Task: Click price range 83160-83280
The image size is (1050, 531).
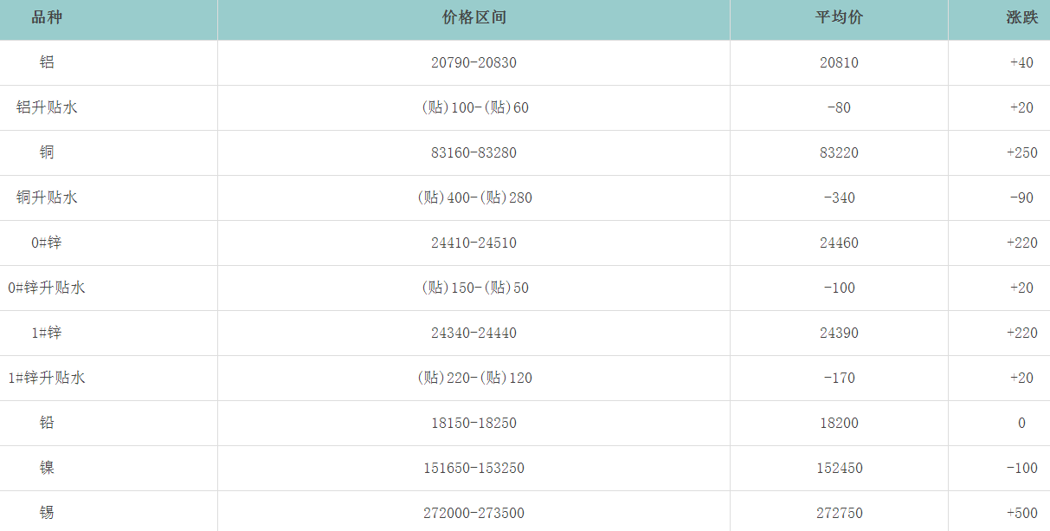Action: (x=473, y=152)
